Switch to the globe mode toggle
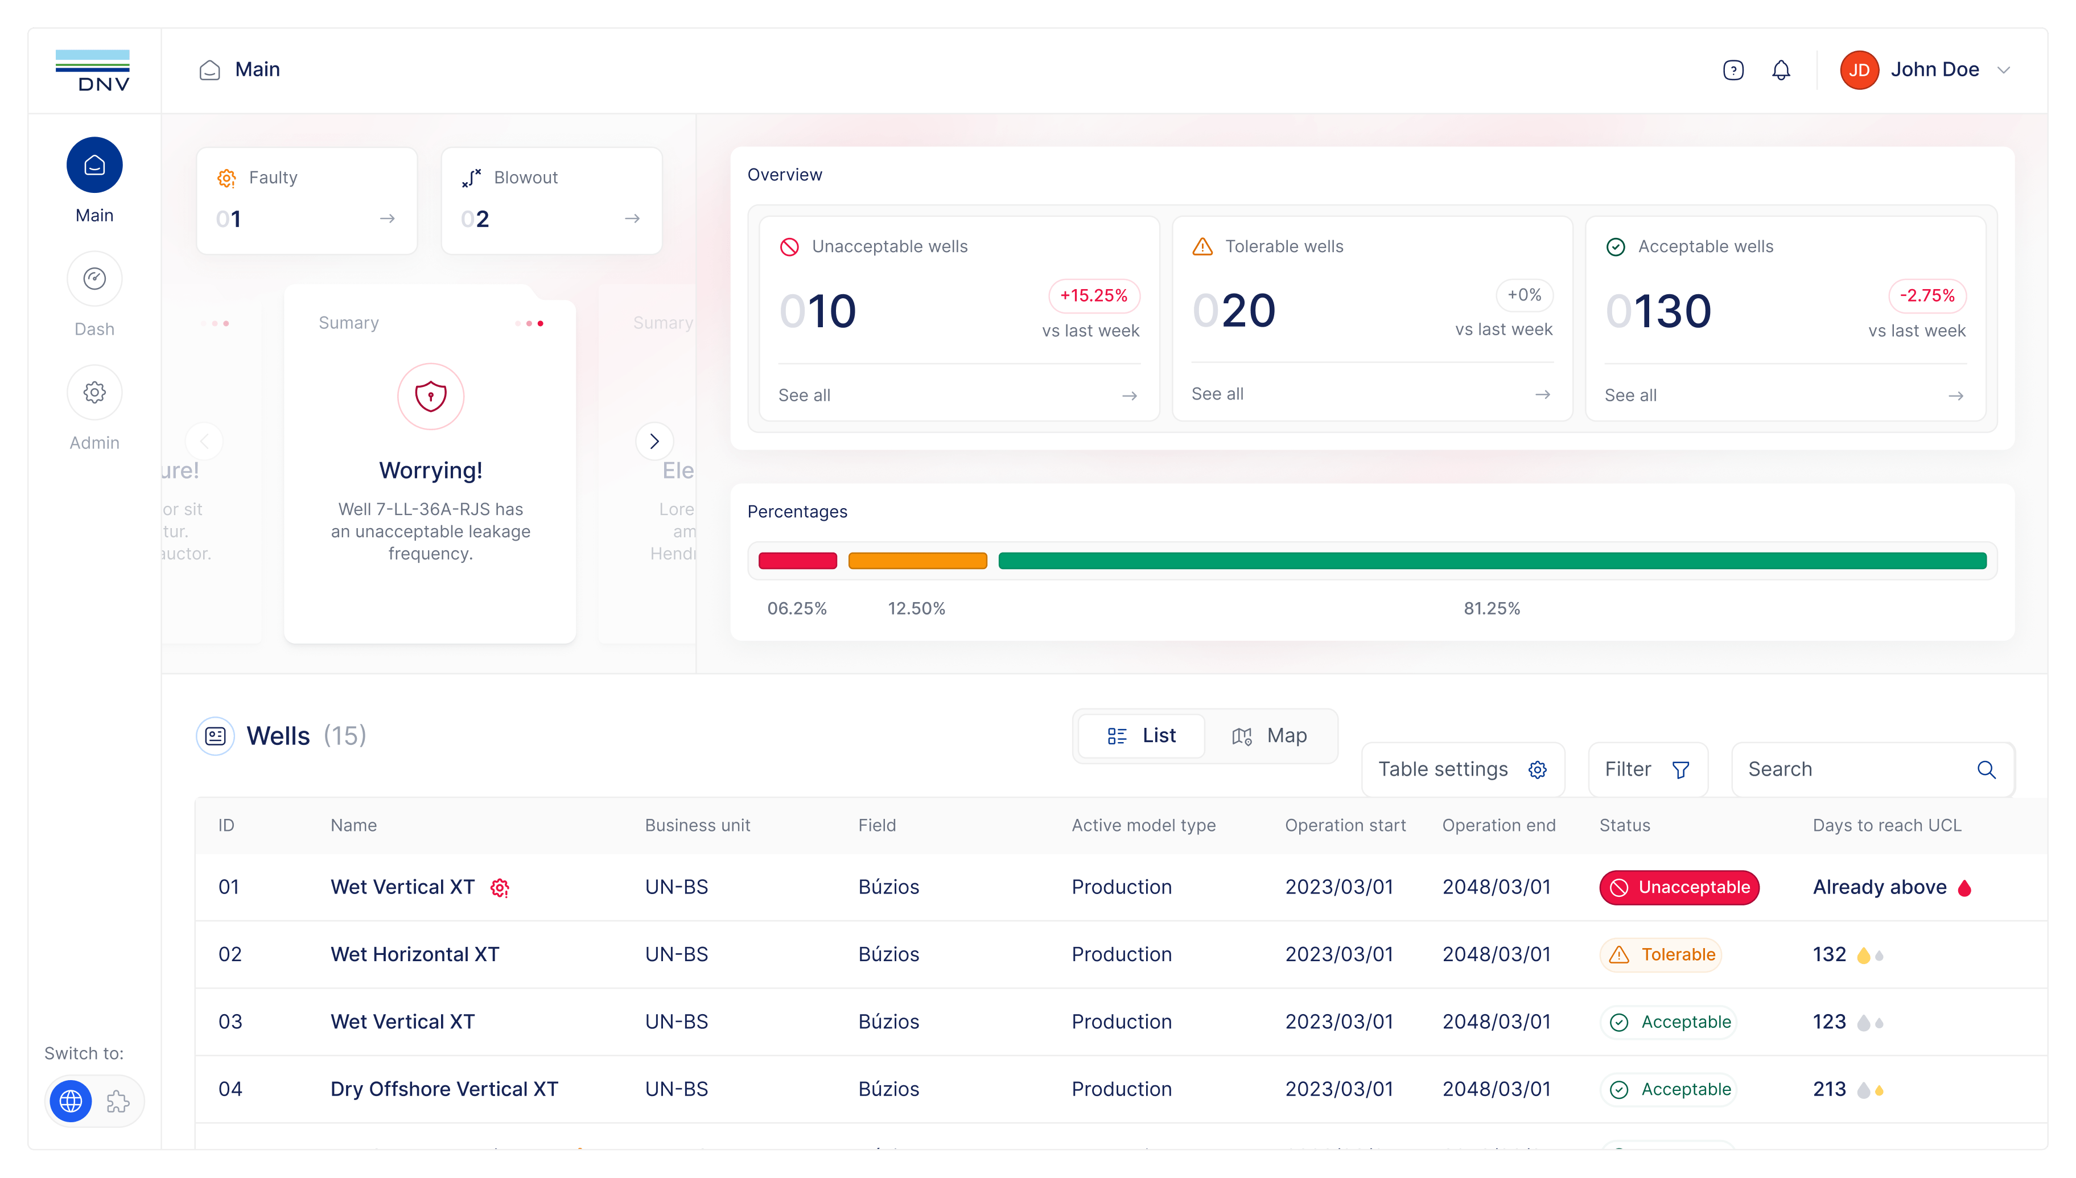The width and height of the screenshot is (2076, 1178). pos(71,1101)
